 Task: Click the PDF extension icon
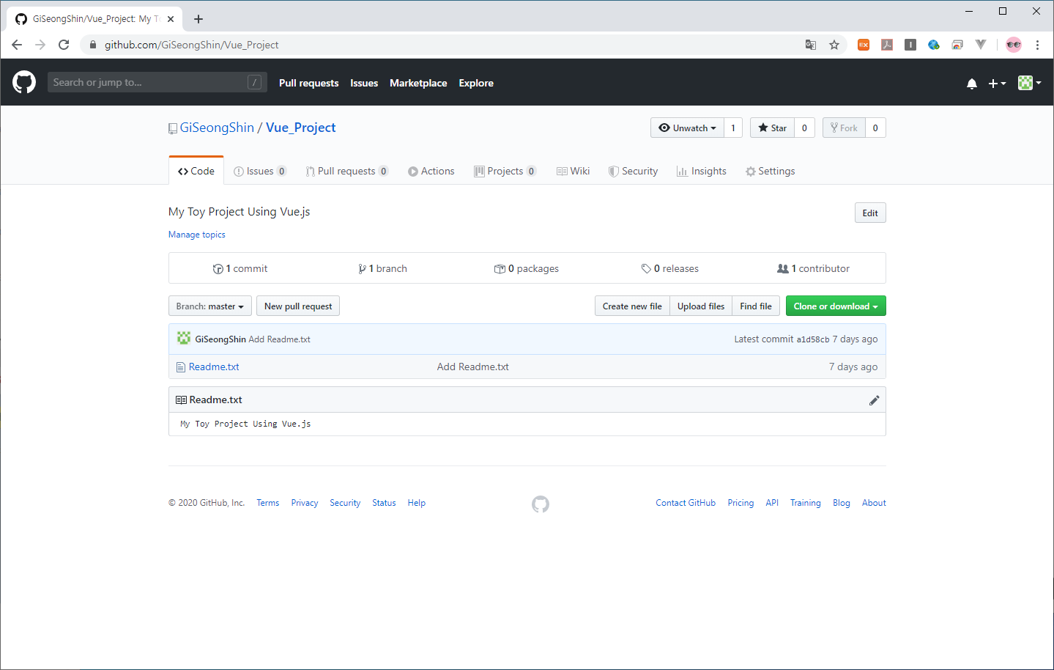887,45
